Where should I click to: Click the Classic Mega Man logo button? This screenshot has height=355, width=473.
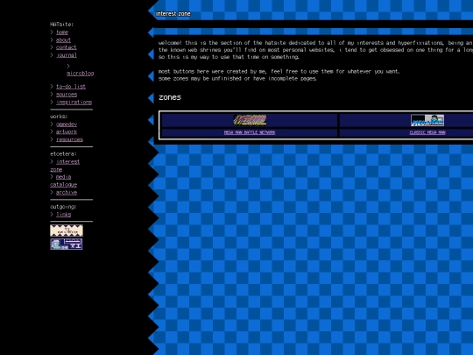pos(427,120)
